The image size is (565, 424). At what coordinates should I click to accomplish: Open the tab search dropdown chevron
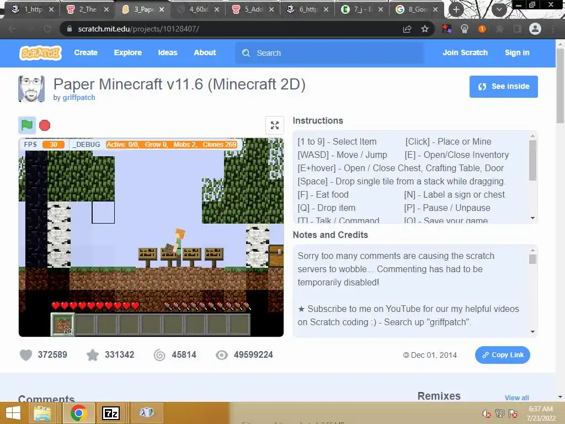click(x=499, y=9)
